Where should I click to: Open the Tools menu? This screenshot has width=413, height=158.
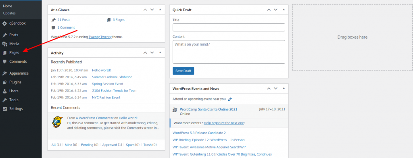[14, 100]
